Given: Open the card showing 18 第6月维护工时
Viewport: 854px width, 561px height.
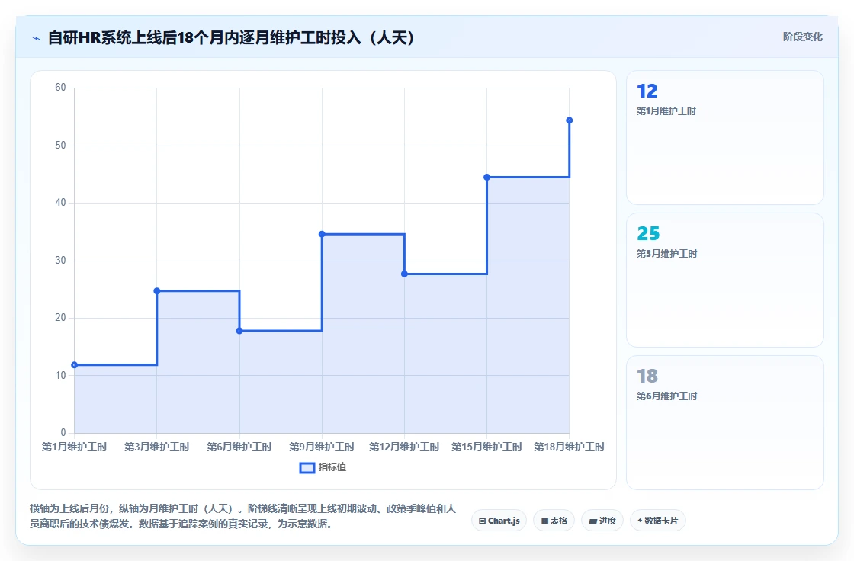Looking at the screenshot, I should [725, 423].
